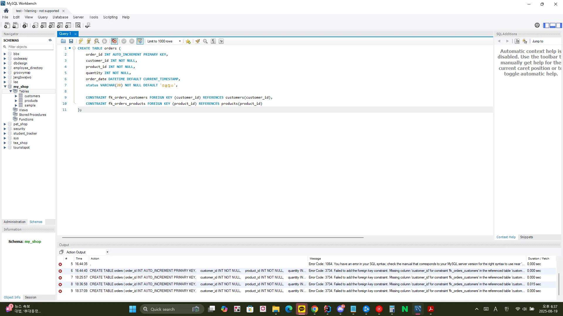The image size is (563, 316).
Task: Find magnifier icon in query toolbar
Action: [206, 41]
